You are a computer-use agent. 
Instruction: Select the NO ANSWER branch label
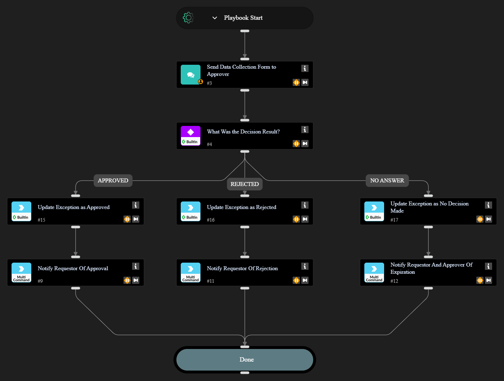[387, 181]
